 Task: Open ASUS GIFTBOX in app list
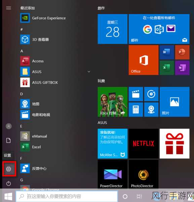39,82
